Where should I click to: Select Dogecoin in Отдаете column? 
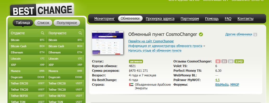28,77
